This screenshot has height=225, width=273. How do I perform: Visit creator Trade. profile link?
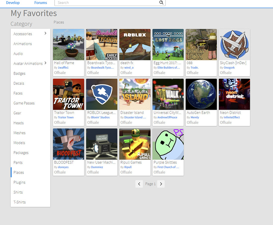(194, 67)
